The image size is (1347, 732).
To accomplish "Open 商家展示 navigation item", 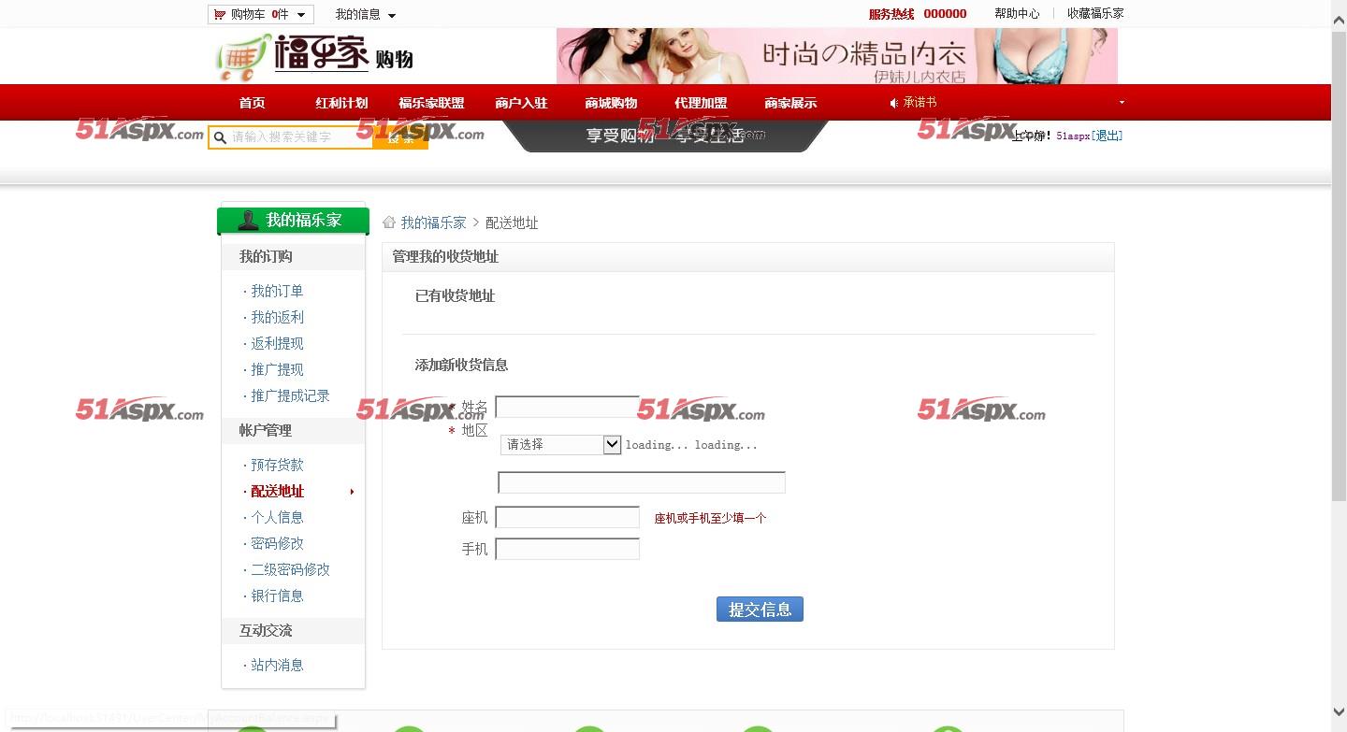I will pos(790,103).
